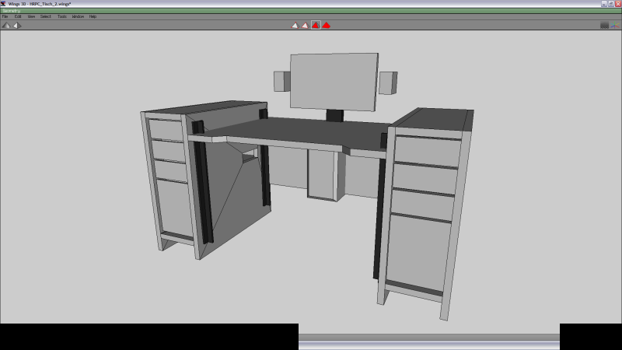The width and height of the screenshot is (622, 350).
Task: Open the Window menu
Action: click(78, 16)
